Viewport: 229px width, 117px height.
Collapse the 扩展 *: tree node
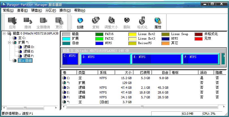(10, 42)
